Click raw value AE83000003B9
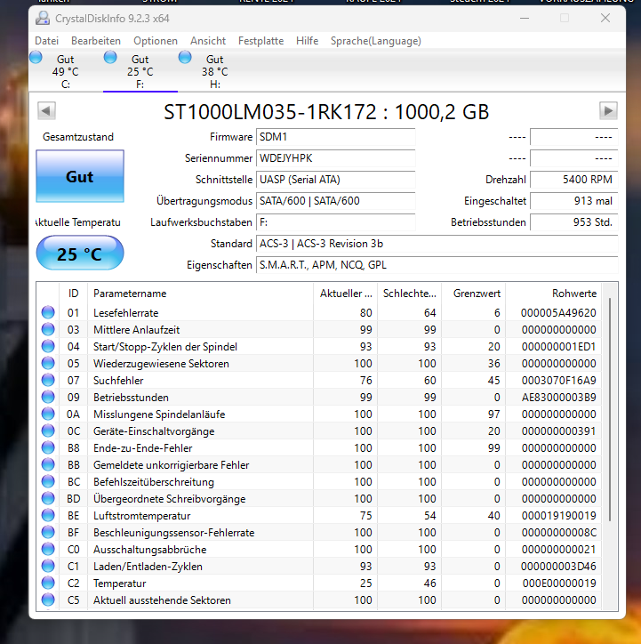Screen dimensions: 641x644 click(558, 397)
